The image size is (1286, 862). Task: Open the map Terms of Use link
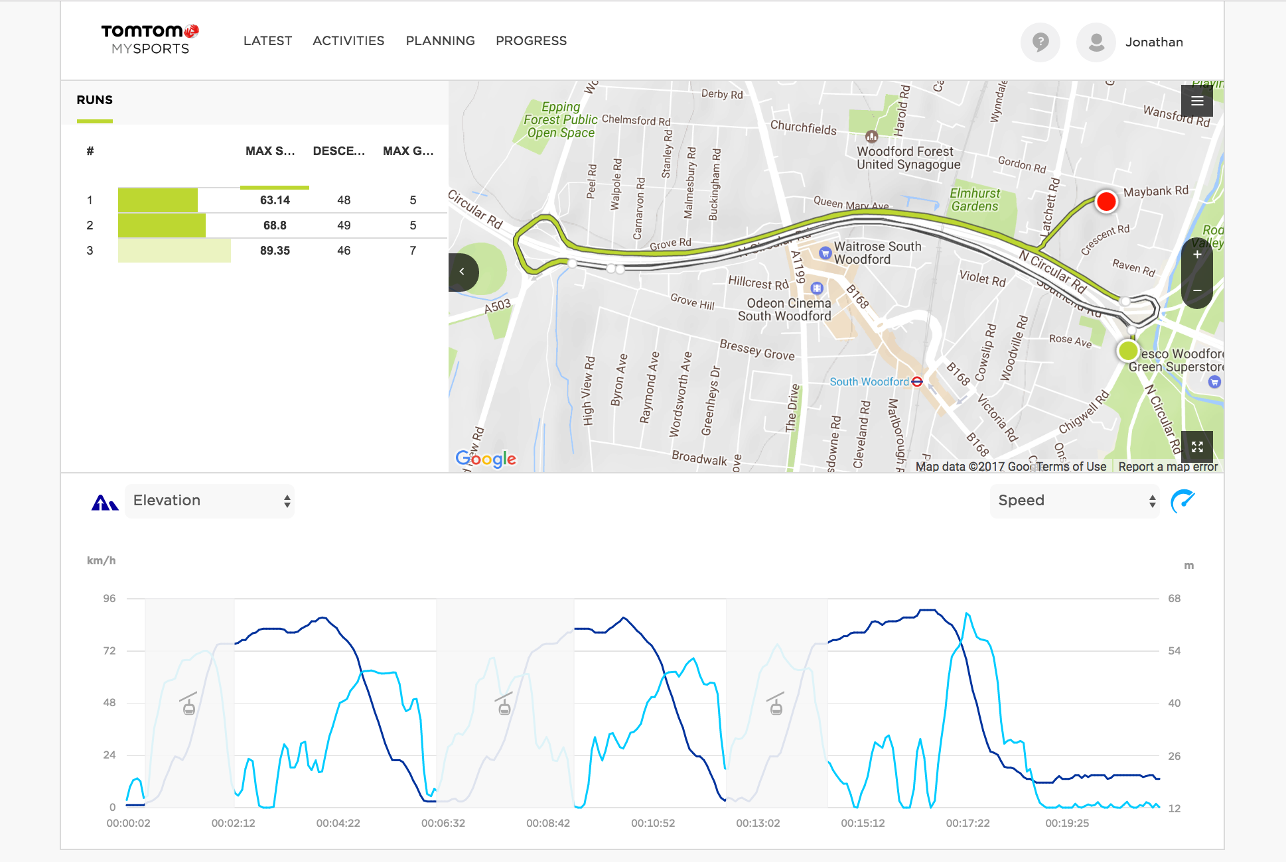1071,467
